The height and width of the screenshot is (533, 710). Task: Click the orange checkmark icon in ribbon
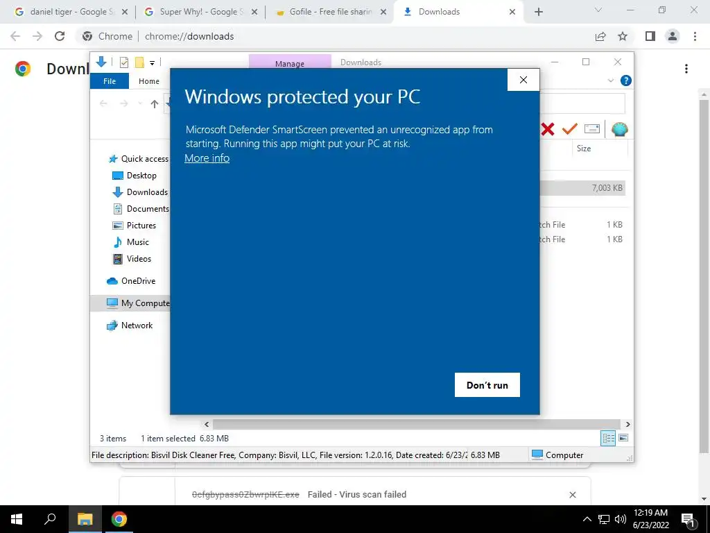[570, 129]
